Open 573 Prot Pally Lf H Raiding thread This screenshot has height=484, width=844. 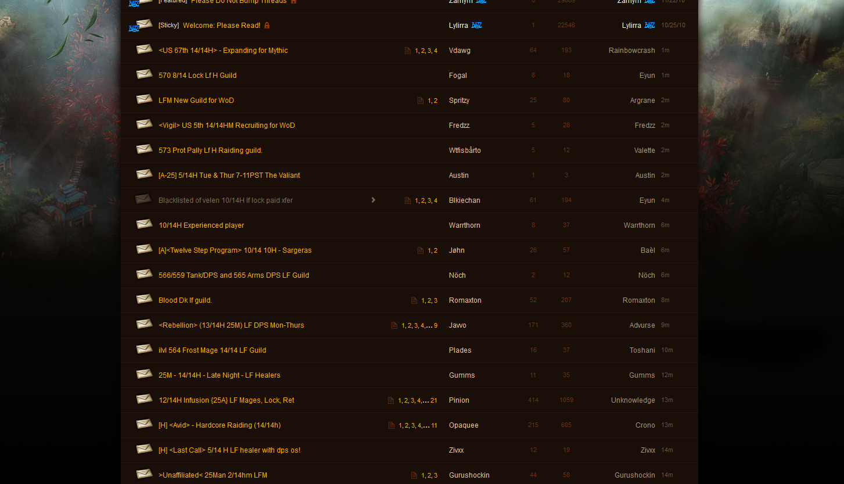pos(210,150)
